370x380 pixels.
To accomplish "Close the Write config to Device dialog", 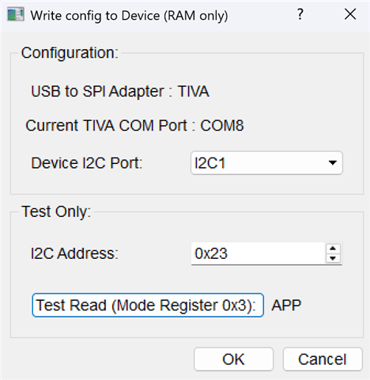I will point(350,14).
